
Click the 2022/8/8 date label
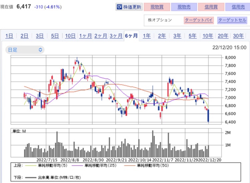click(x=70, y=160)
